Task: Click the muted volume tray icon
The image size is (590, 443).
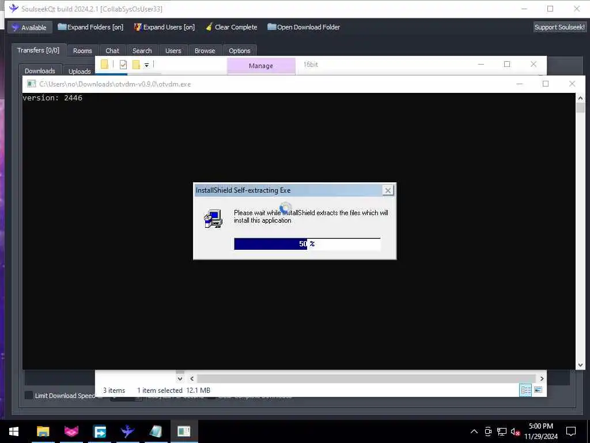Action: [x=515, y=431]
